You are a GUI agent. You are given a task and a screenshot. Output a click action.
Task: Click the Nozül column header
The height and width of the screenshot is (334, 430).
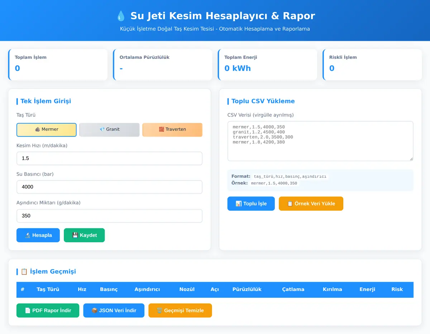coord(187,290)
